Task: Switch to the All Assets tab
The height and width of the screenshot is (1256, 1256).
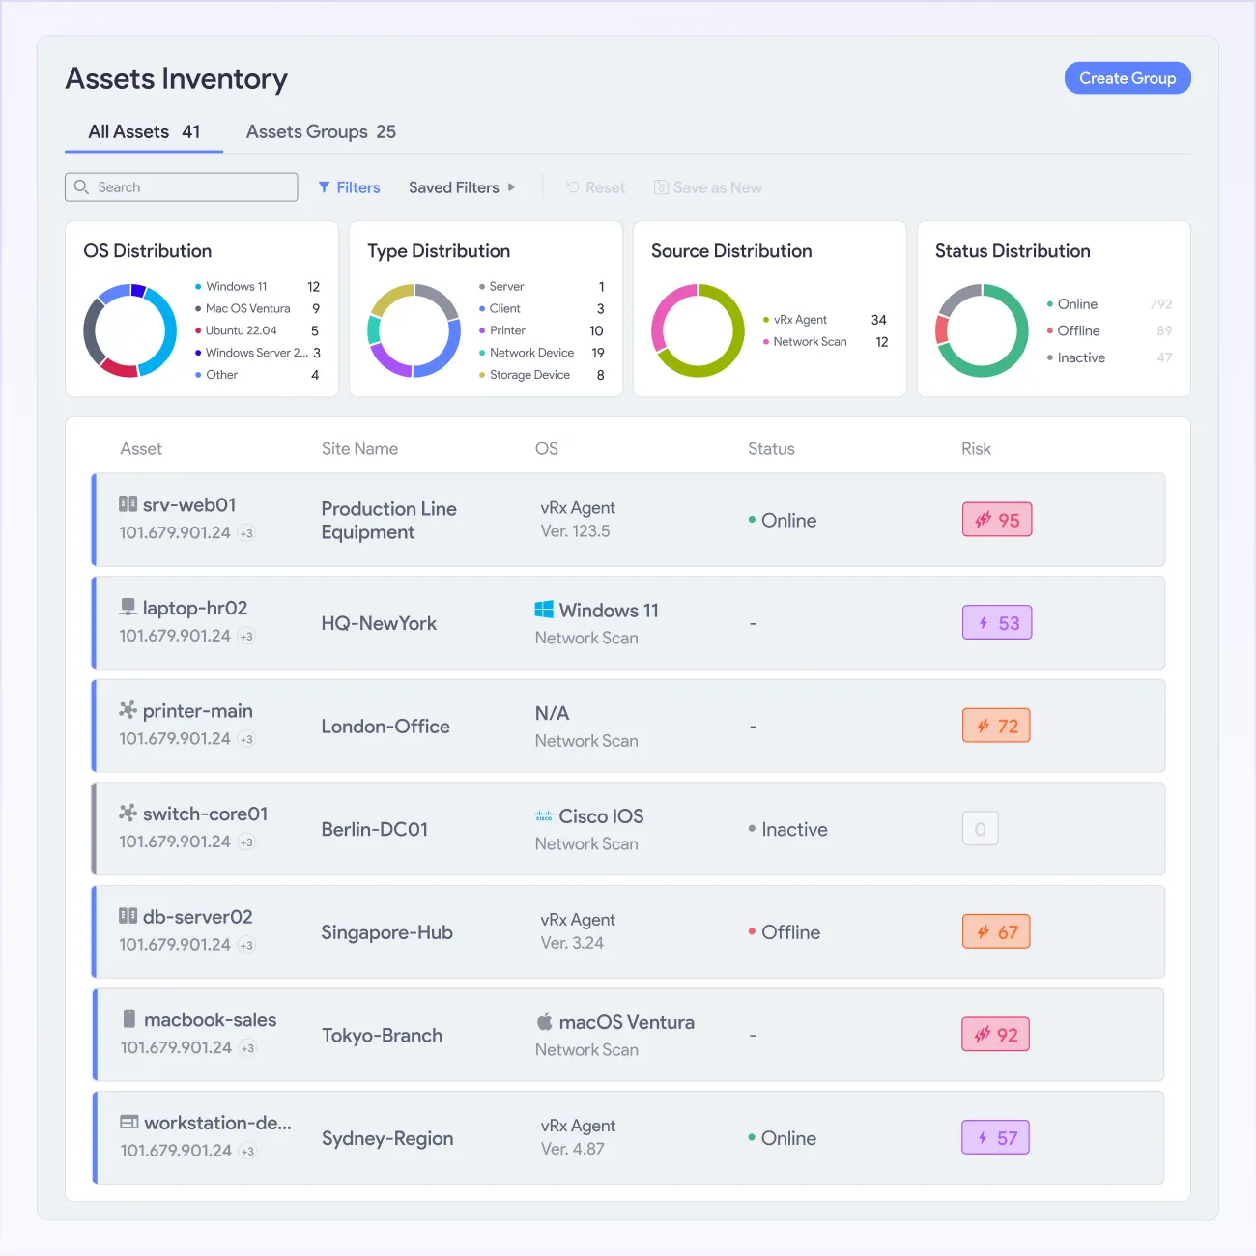Action: tap(144, 131)
